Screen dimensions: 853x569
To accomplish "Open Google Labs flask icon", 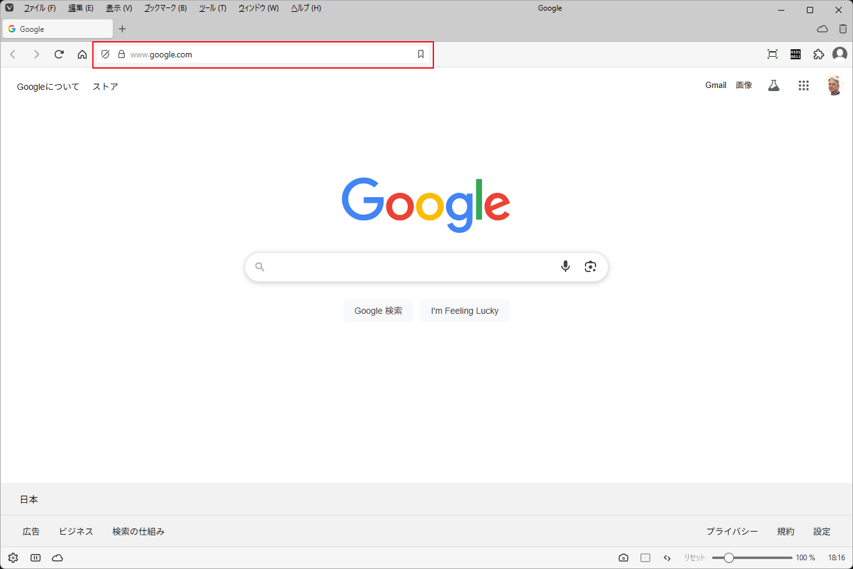I will pos(774,85).
